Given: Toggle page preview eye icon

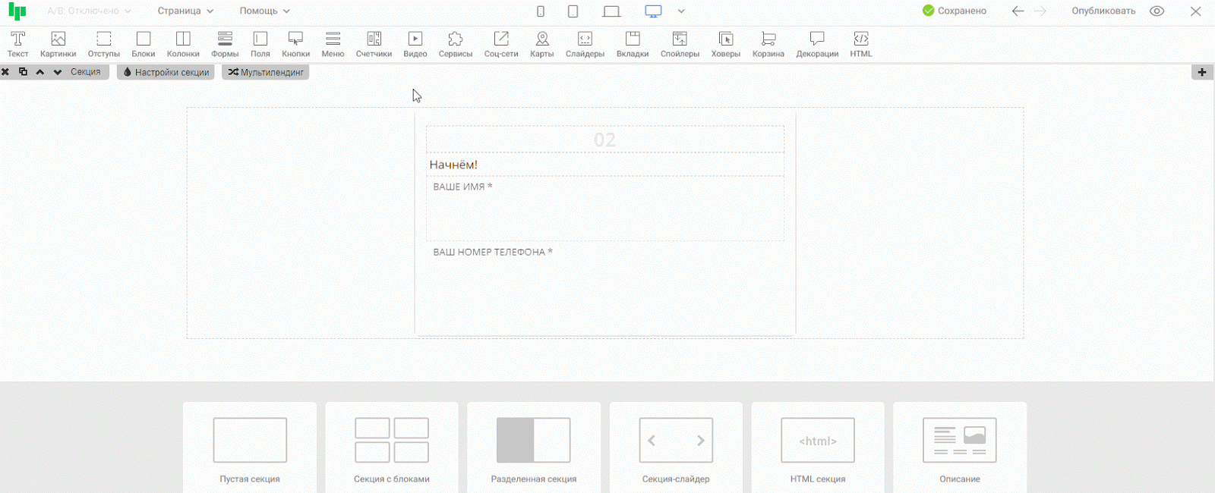Looking at the screenshot, I should [x=1157, y=11].
